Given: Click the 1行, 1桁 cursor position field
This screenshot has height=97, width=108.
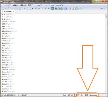Looking at the screenshot, I should 70,95.
